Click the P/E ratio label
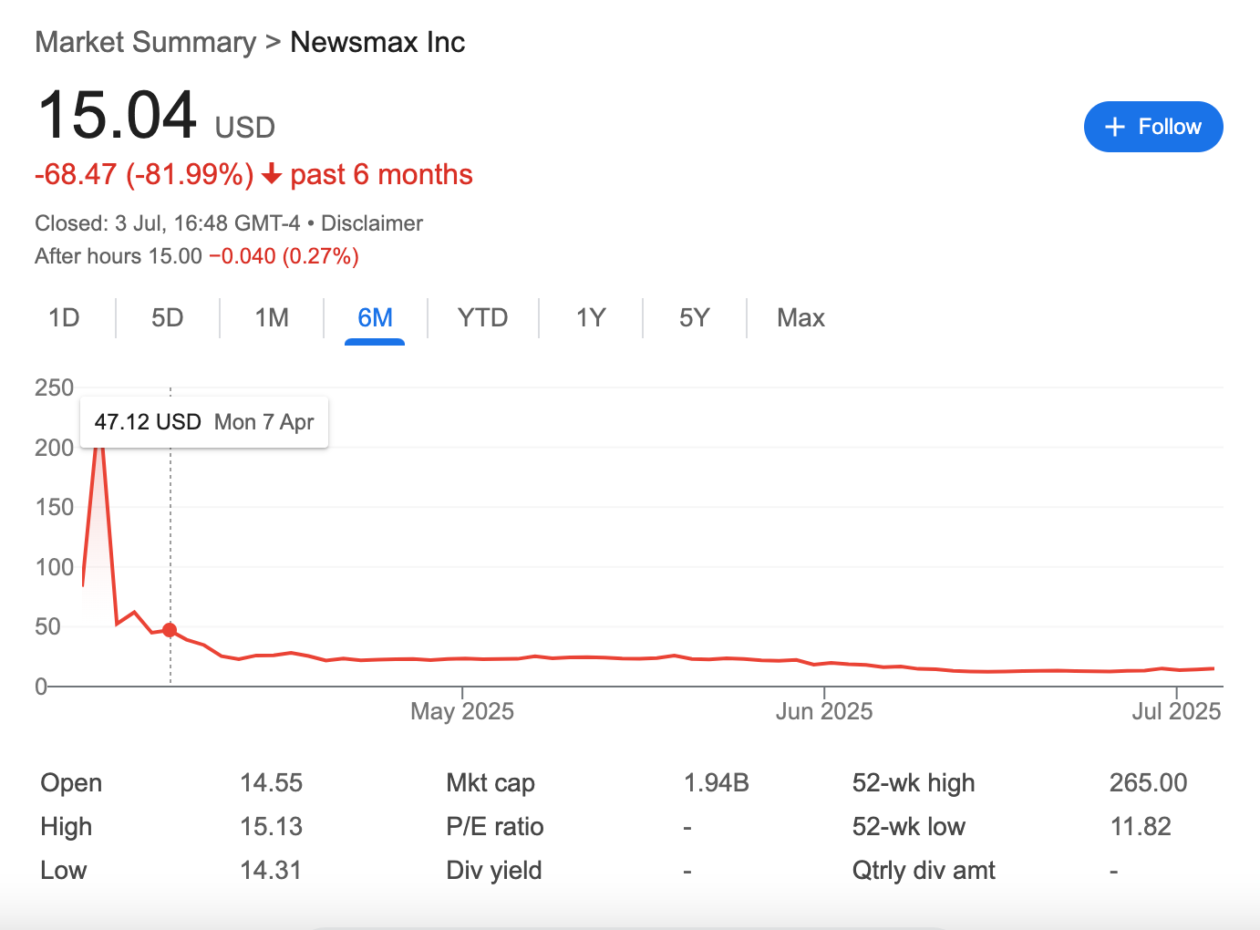This screenshot has height=930, width=1260. [495, 826]
